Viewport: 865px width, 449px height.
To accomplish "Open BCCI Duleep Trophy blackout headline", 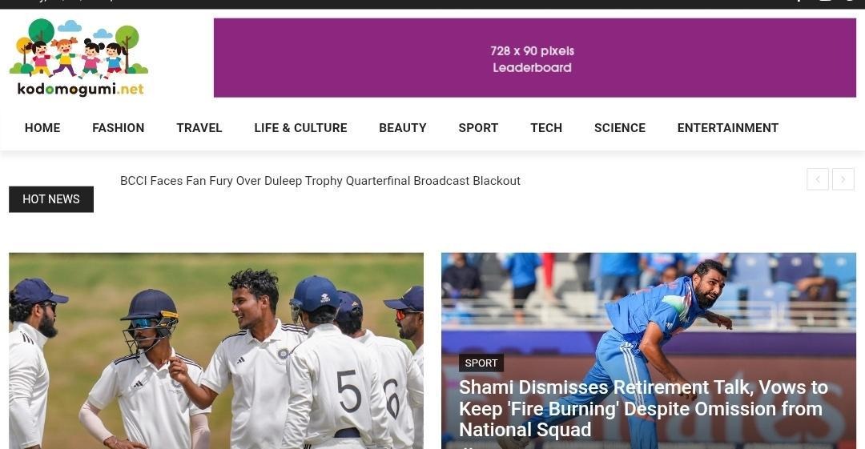I will click(x=320, y=181).
